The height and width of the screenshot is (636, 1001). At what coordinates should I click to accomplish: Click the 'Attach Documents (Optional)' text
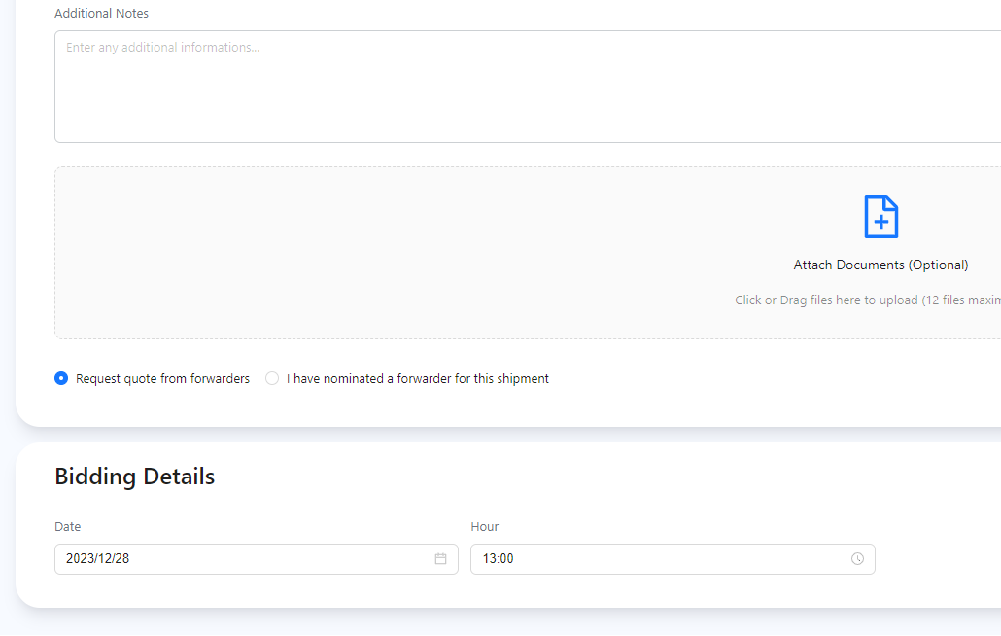(x=880, y=265)
